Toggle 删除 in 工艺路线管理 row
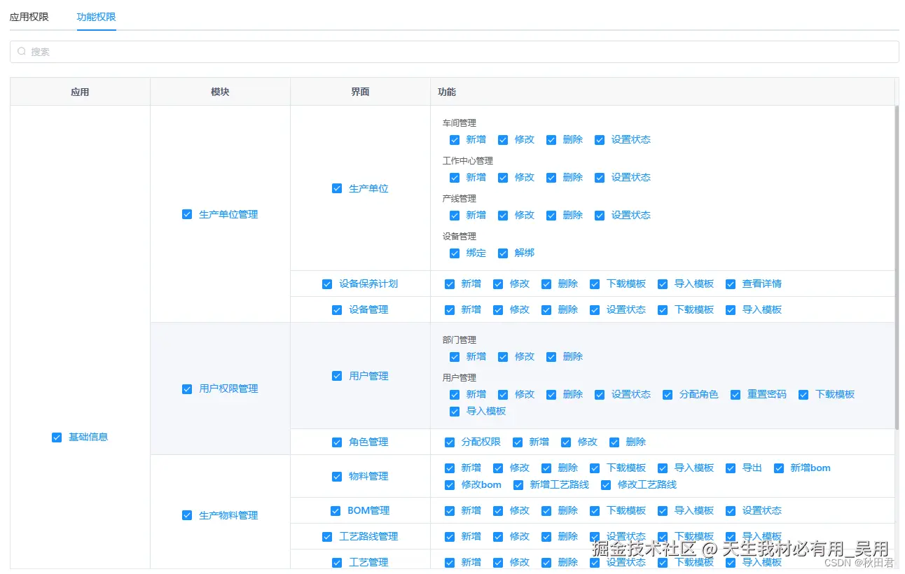905x574 pixels. click(546, 537)
